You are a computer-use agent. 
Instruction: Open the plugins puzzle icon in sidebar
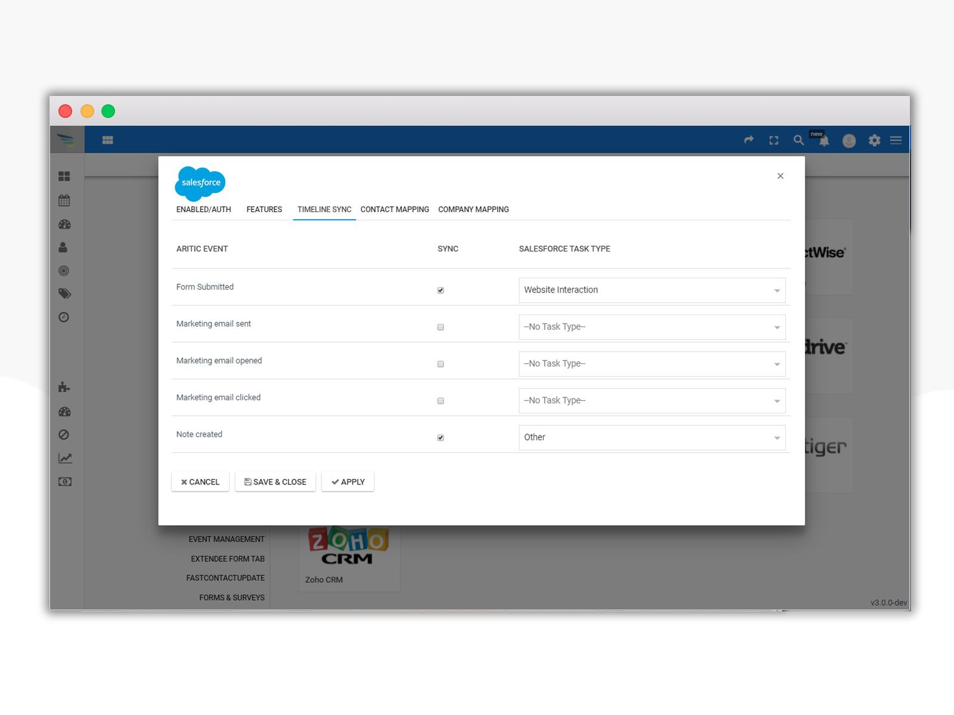coord(64,387)
